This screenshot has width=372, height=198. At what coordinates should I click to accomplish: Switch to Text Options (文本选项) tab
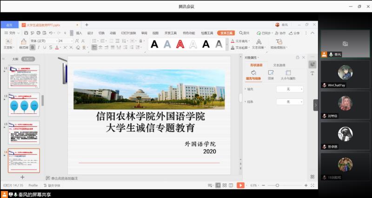point(279,65)
